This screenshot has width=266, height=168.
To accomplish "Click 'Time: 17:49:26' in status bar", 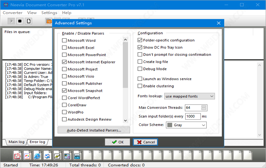I will 43,165.
